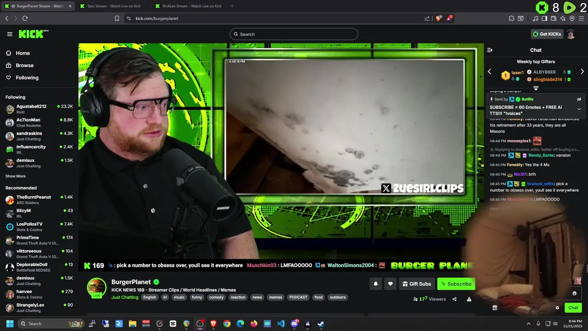Screen dimensions: 588x331
Task: Click the address bar URL
Action: [x=157, y=18]
